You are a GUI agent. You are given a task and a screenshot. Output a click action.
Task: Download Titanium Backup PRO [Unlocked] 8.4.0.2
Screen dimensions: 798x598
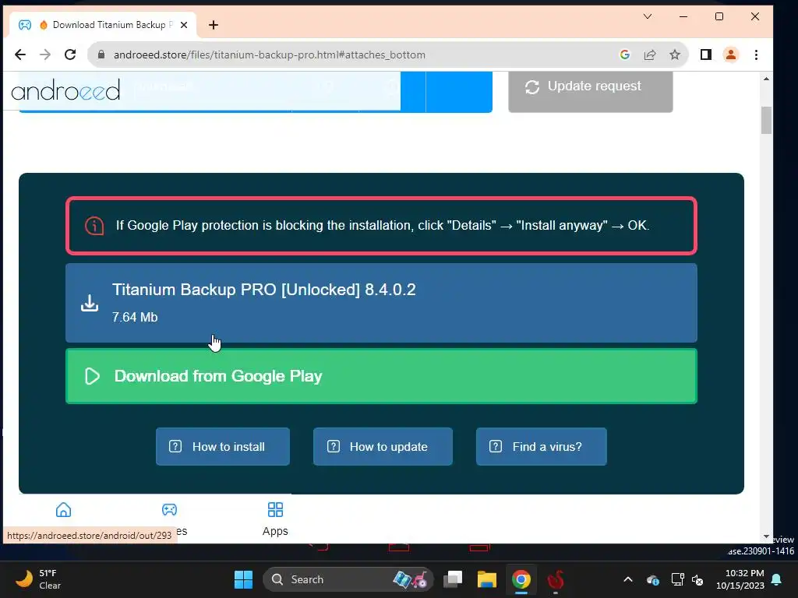(x=381, y=303)
